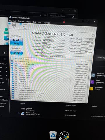Select Local Disk (C:) in Explorer sidebar
Viewport: 105px width, 140px height.
(4, 100)
